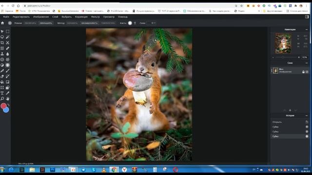Click the navigator preview thumbnail
Viewport: 312px width, 175px height.
[283, 44]
